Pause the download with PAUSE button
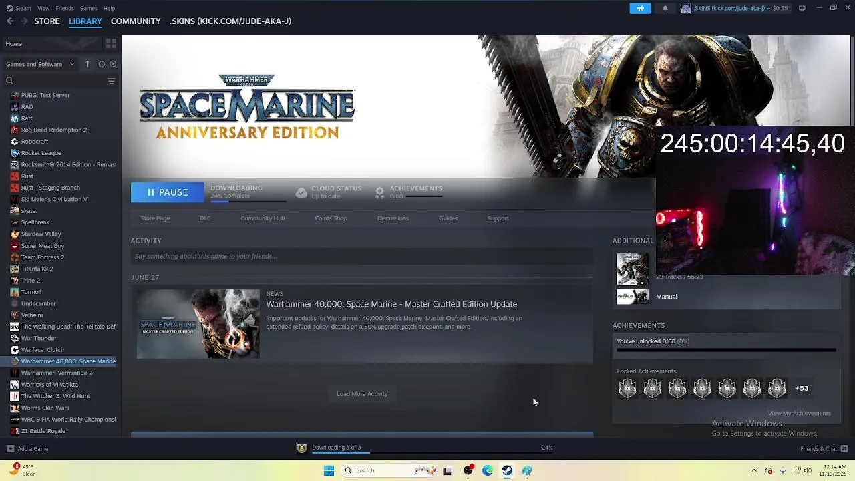 click(x=167, y=192)
